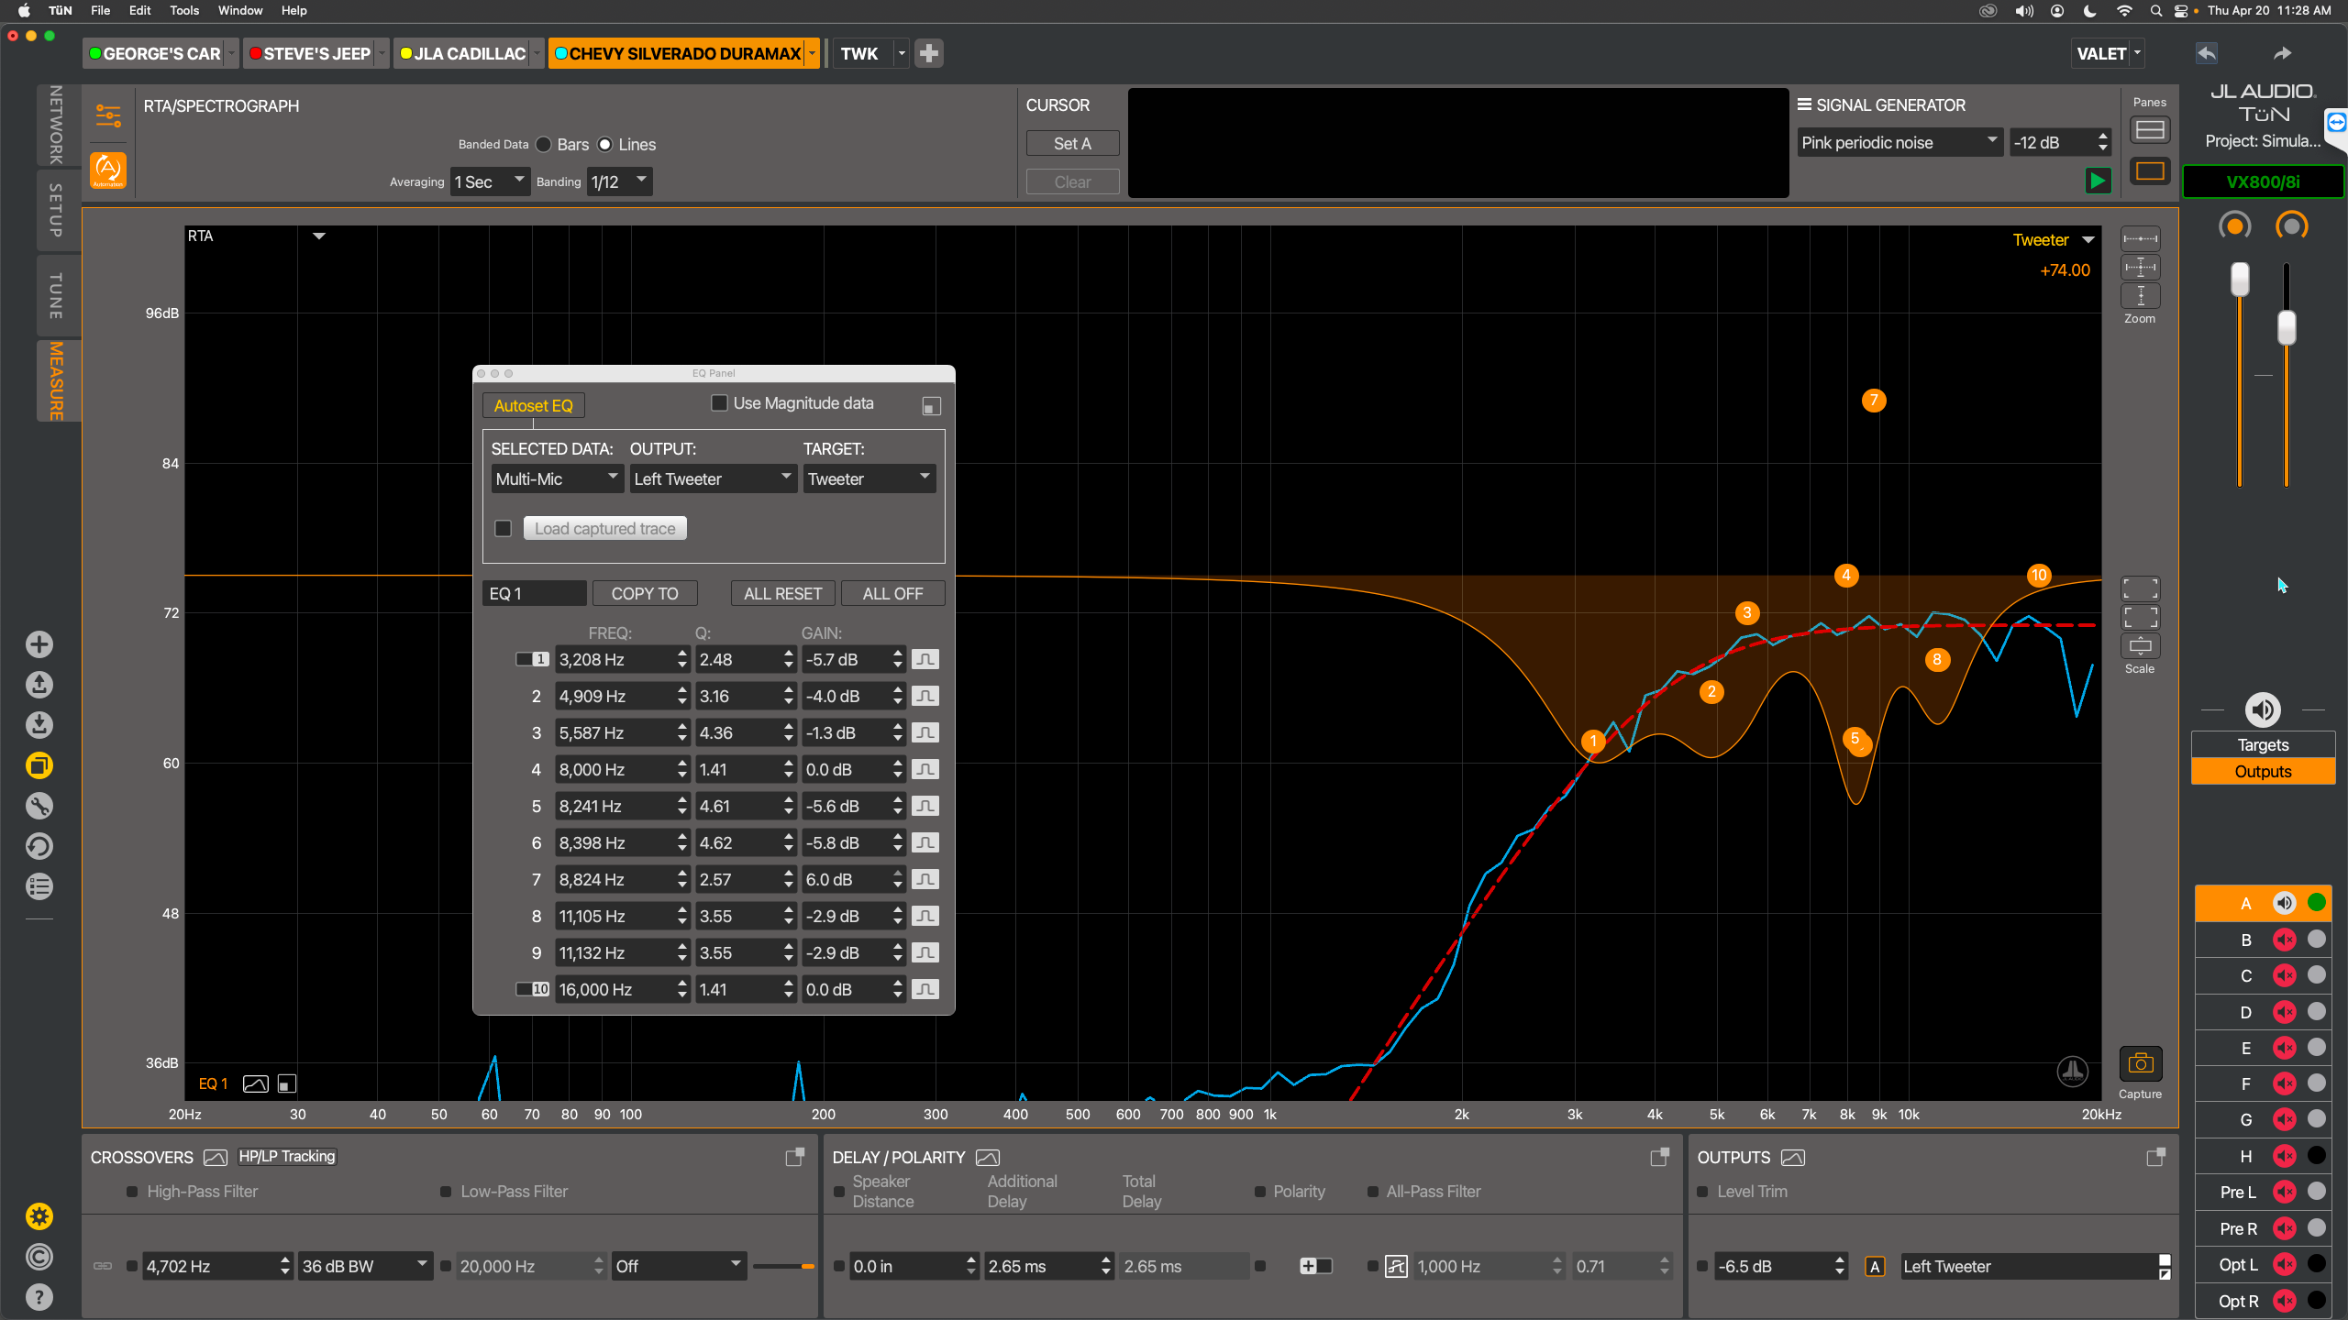Open the Averaging 1 Sec dropdown
The height and width of the screenshot is (1320, 2348).
(x=491, y=181)
